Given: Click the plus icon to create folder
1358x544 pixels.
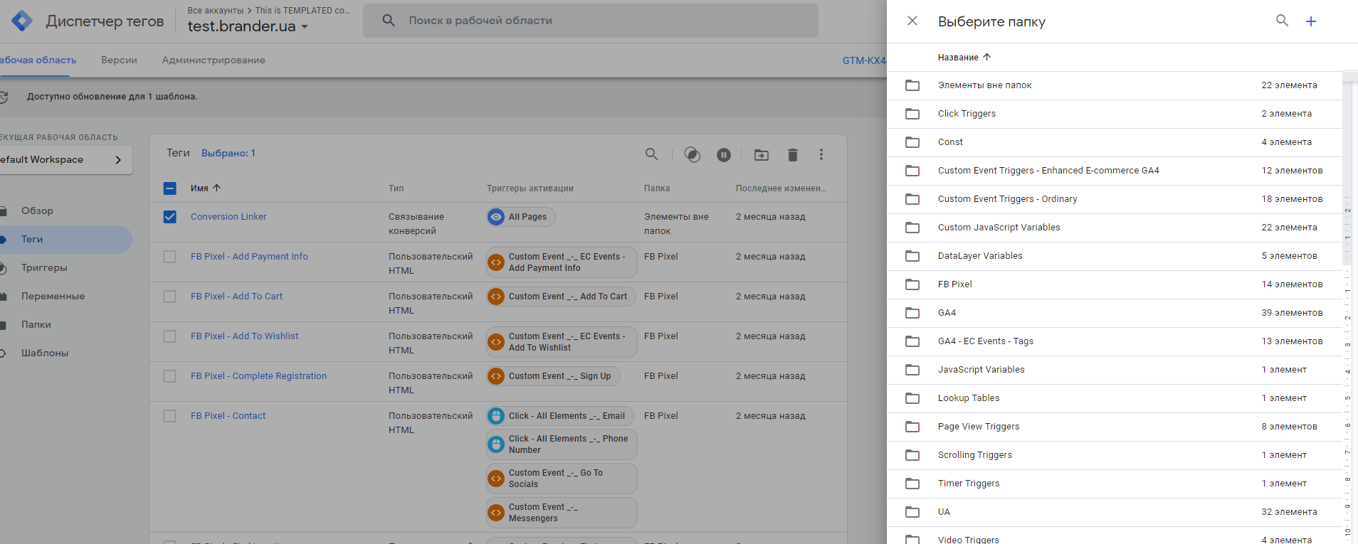Looking at the screenshot, I should (x=1311, y=21).
